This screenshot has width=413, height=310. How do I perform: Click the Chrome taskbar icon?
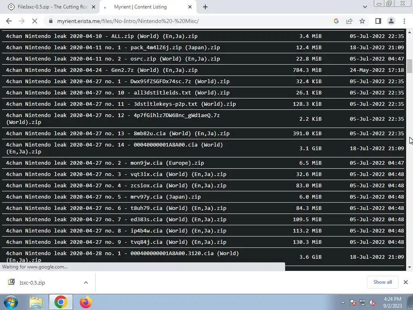pos(61,302)
